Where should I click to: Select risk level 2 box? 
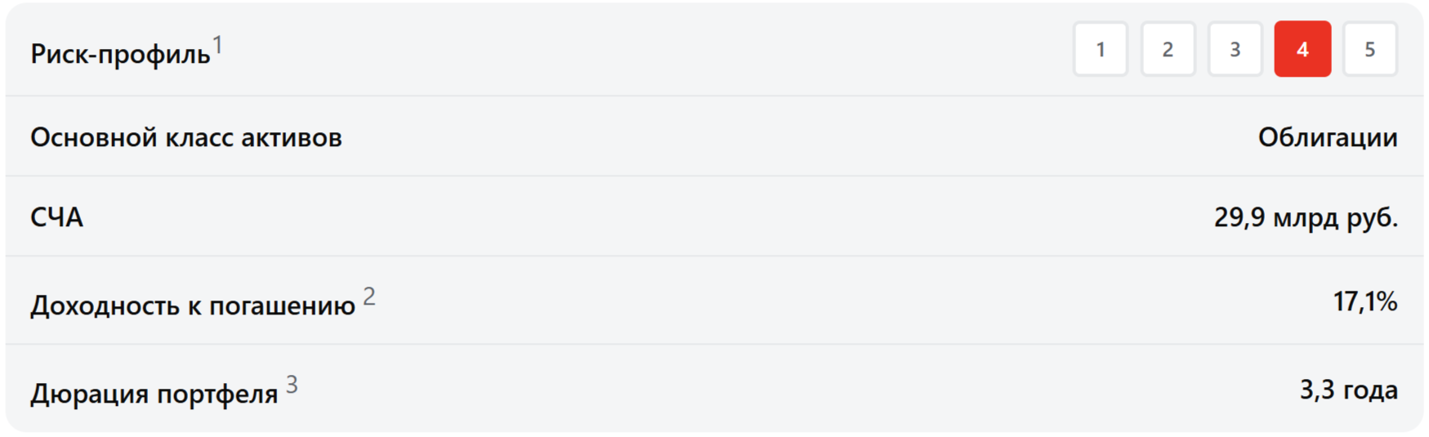pos(1168,50)
